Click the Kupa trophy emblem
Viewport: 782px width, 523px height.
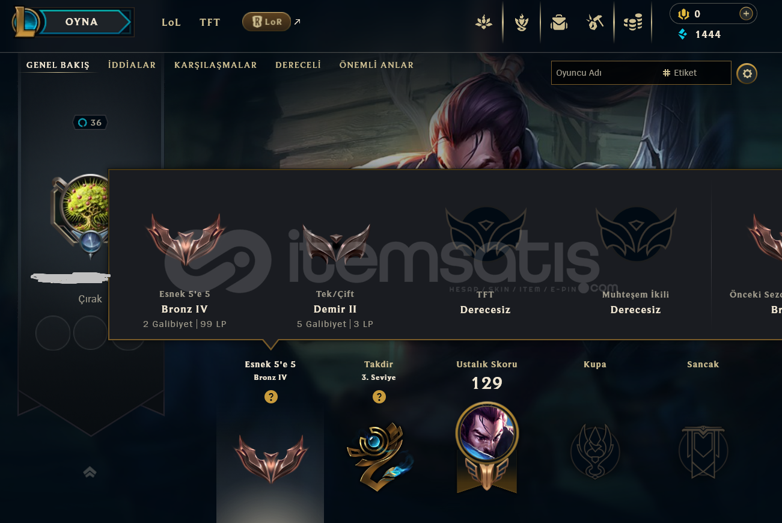tap(594, 451)
